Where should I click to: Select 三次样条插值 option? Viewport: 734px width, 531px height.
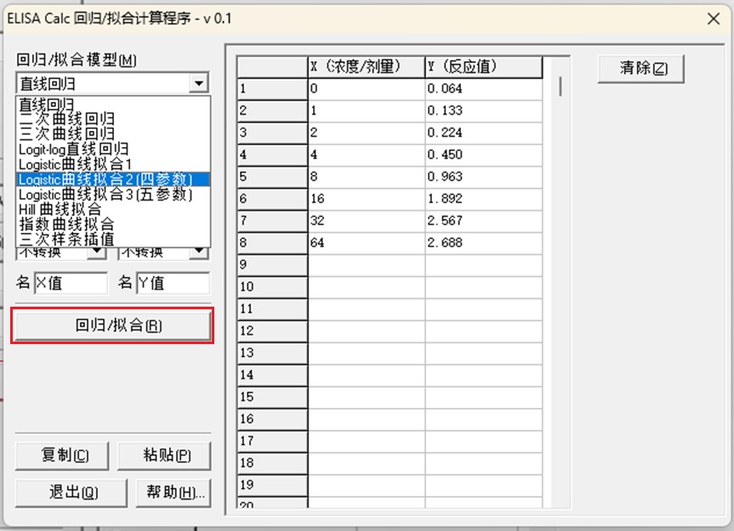tap(66, 239)
